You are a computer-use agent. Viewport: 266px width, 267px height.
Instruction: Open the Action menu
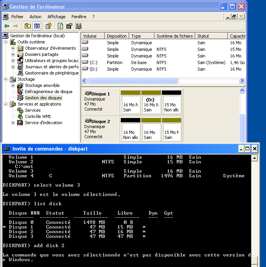(35, 17)
